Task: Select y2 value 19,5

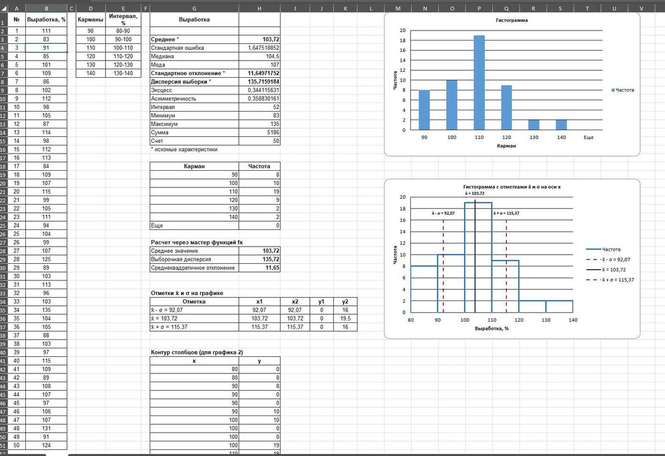Action: 344,318
